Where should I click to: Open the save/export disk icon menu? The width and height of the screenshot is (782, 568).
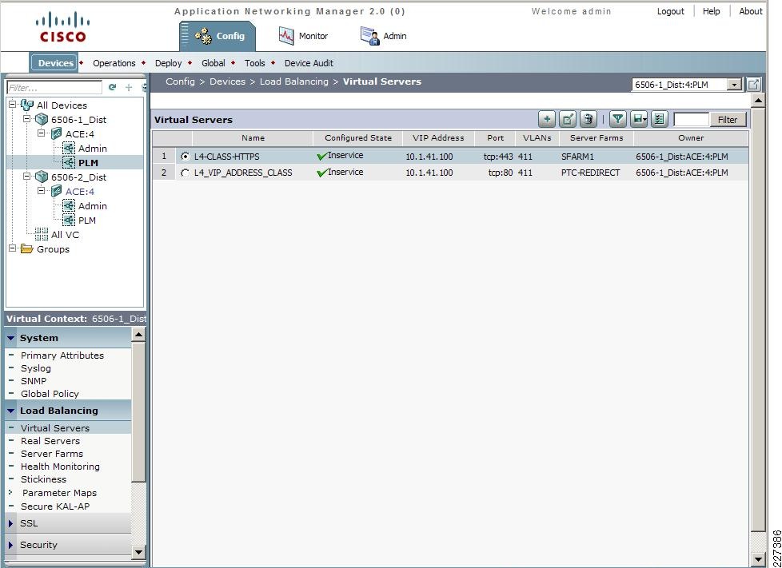pyautogui.click(x=639, y=119)
